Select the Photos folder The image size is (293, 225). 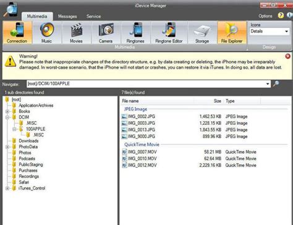tap(25, 153)
